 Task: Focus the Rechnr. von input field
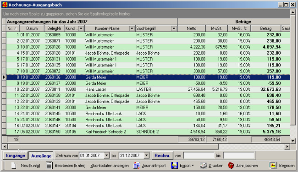coord(199,155)
